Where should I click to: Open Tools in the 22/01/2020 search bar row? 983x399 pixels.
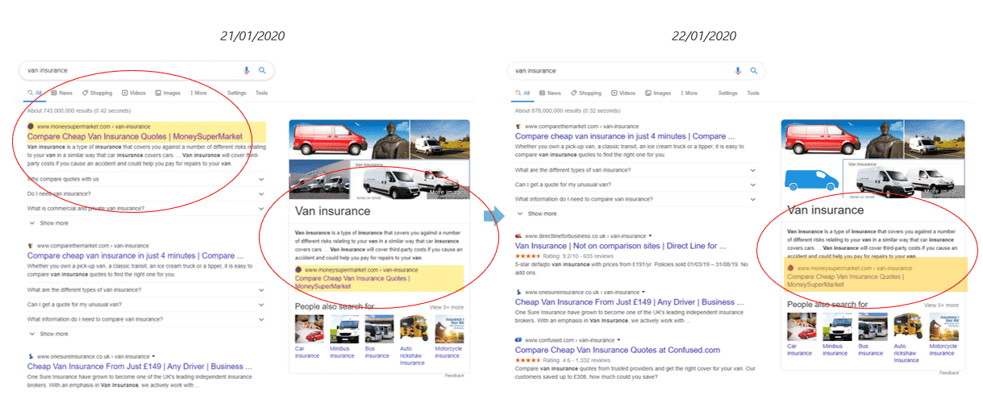pyautogui.click(x=752, y=93)
